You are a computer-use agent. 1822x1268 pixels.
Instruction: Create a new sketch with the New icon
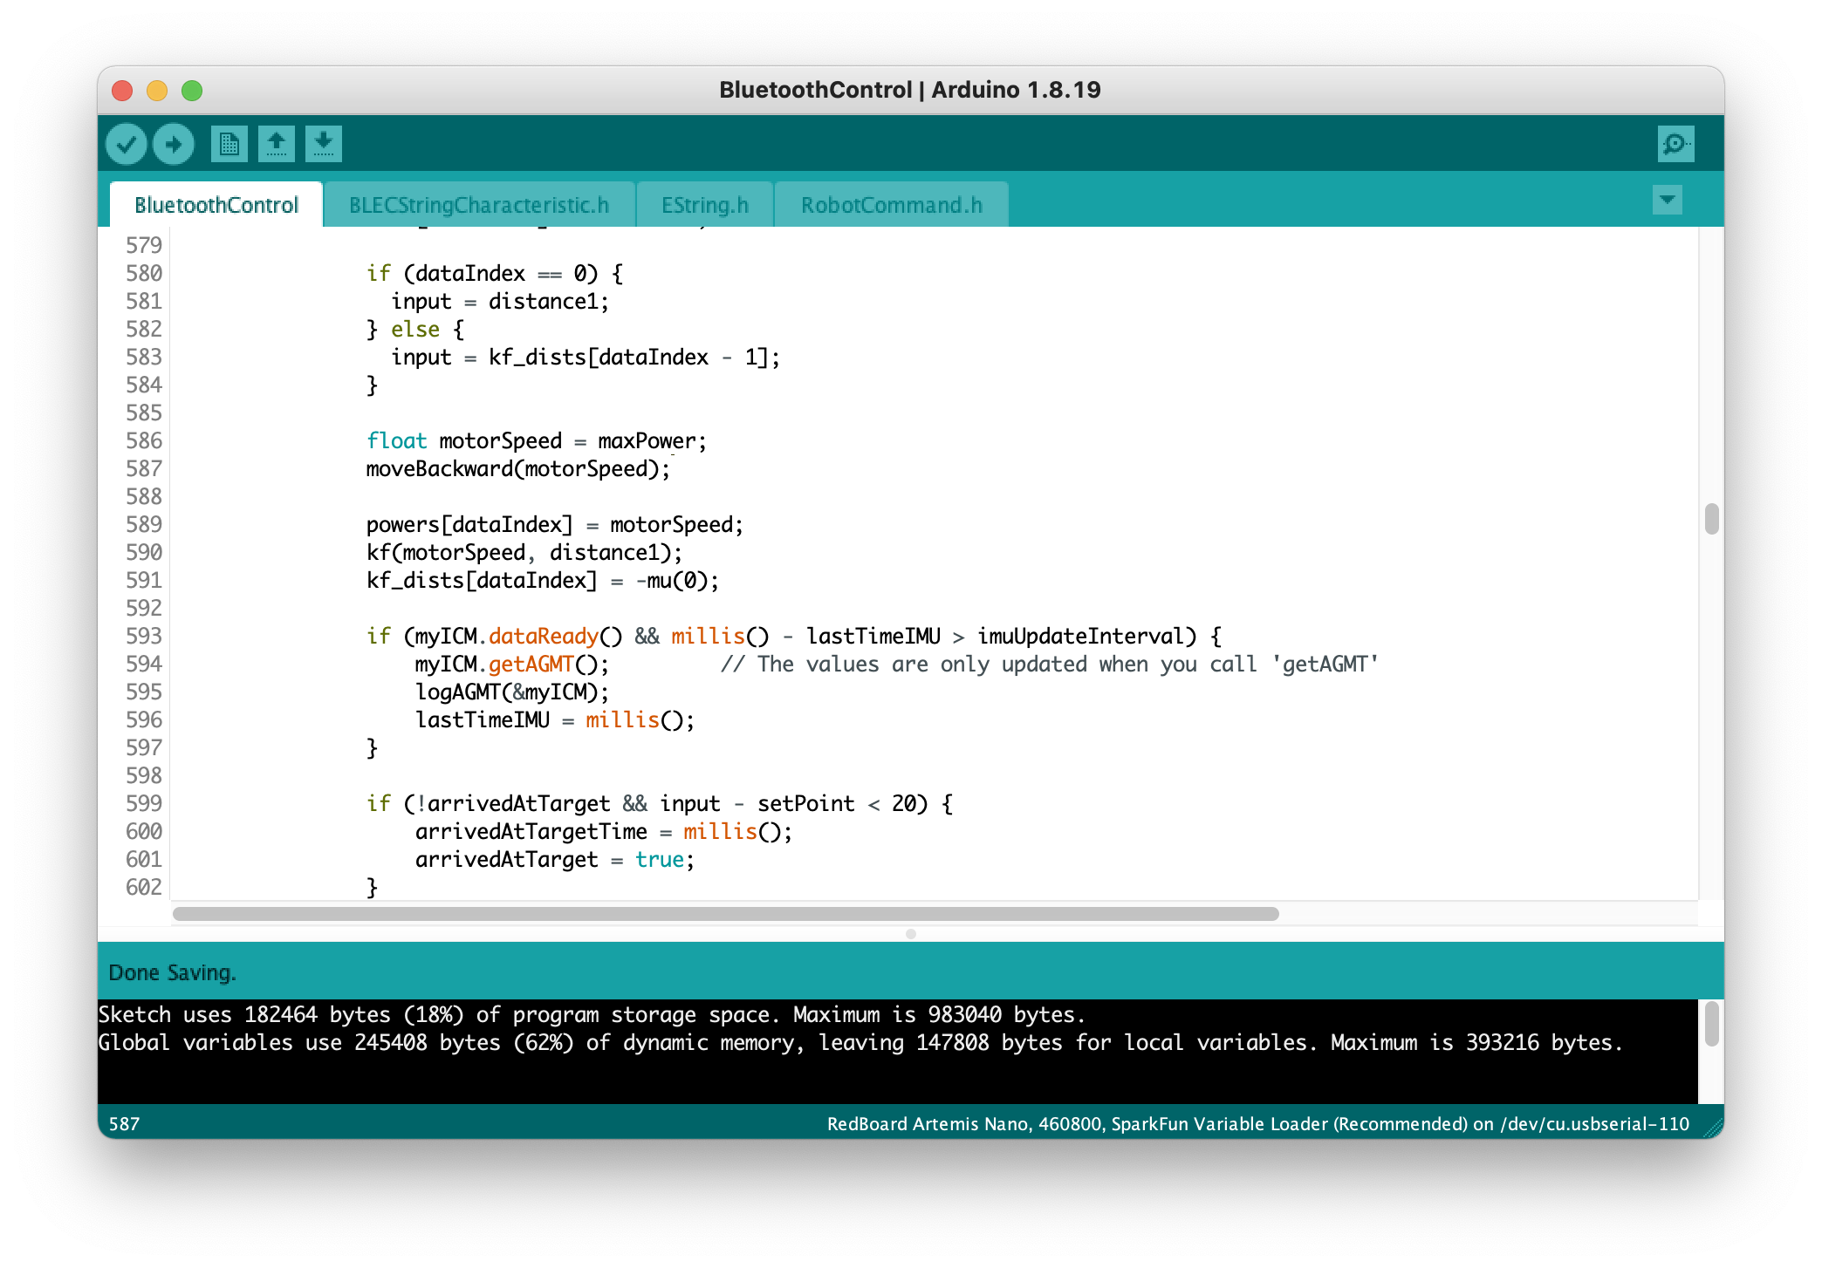tap(229, 144)
